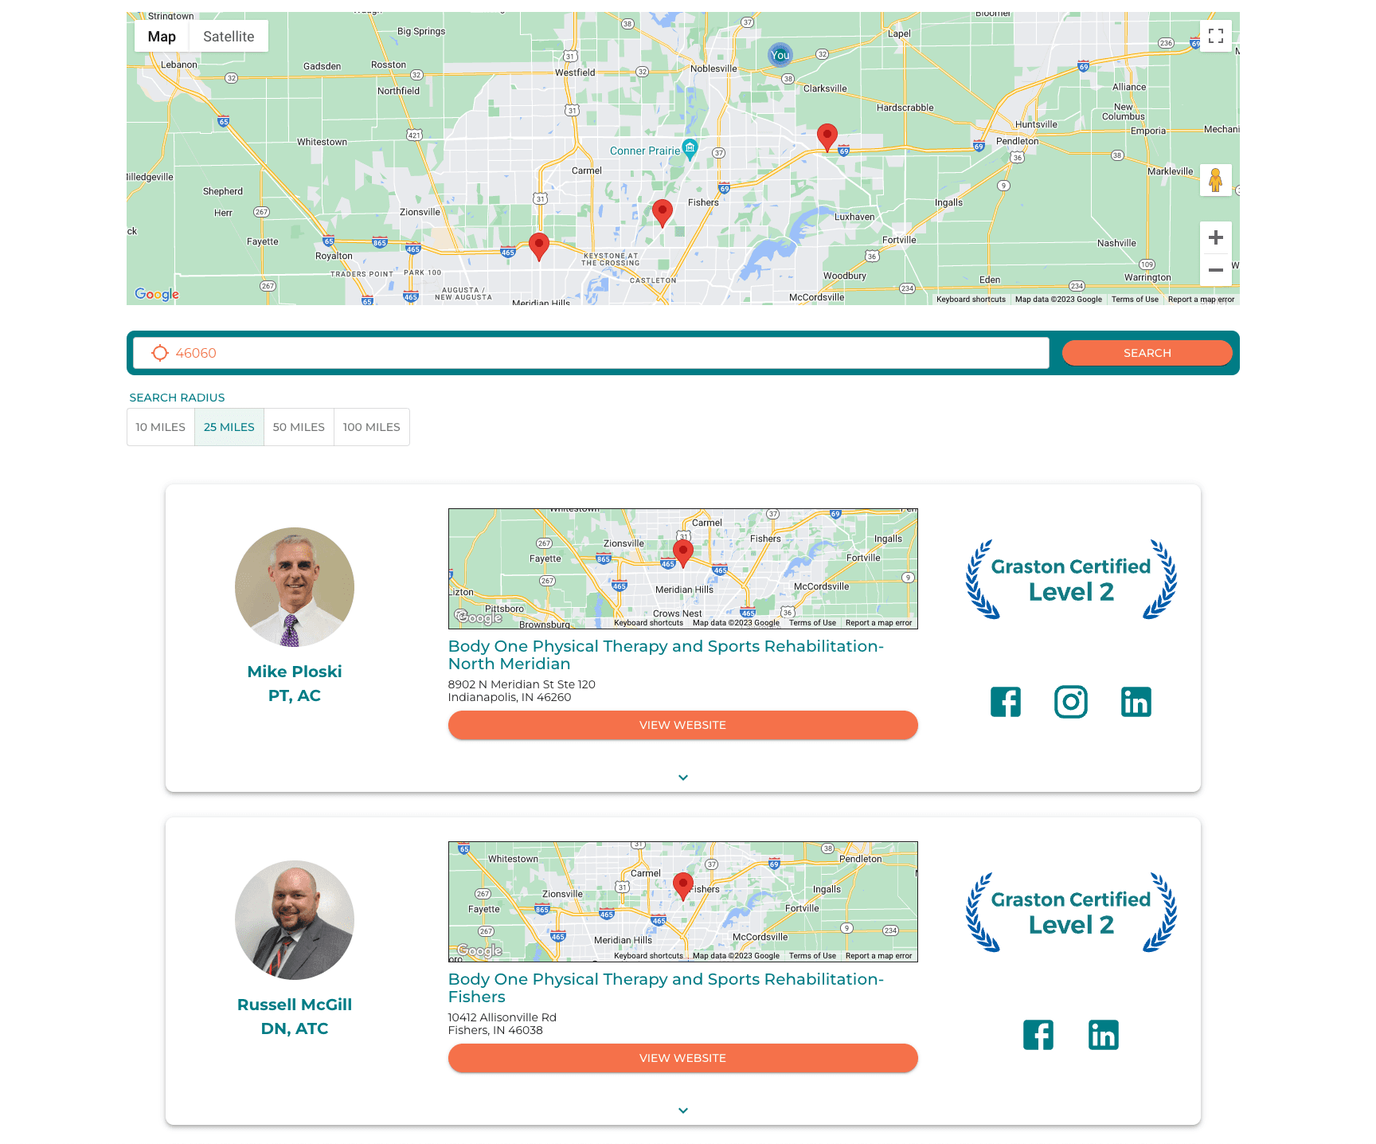The width and height of the screenshot is (1376, 1144).
Task: Report a map error on main map
Action: tap(1201, 300)
